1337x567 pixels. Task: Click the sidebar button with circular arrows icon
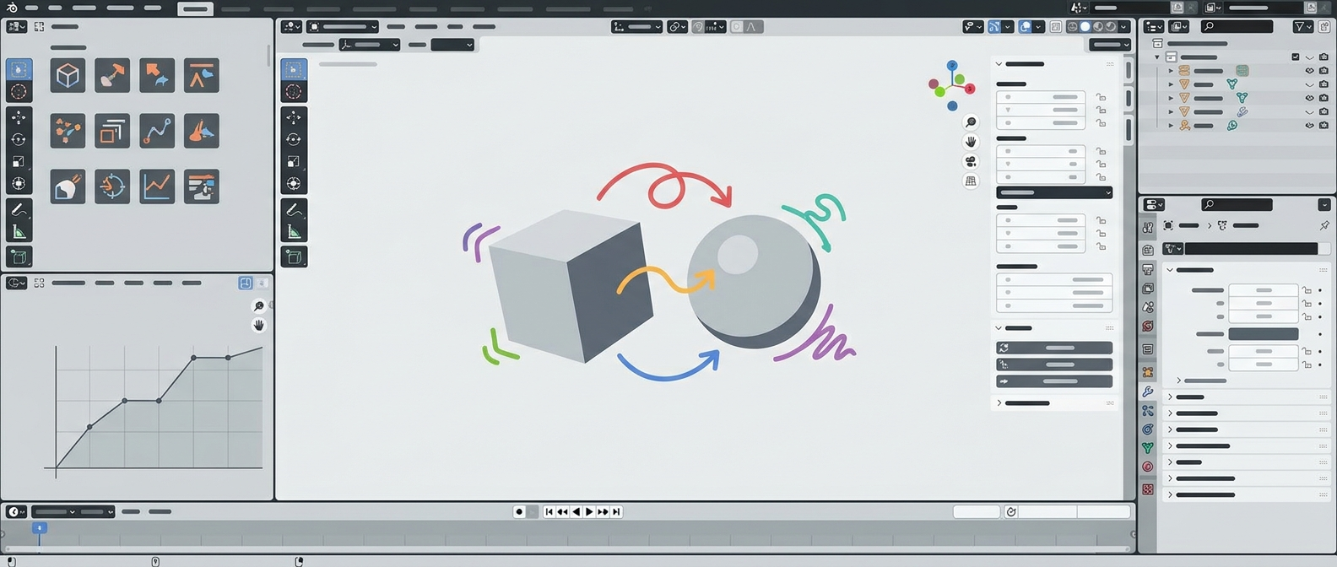click(1054, 348)
